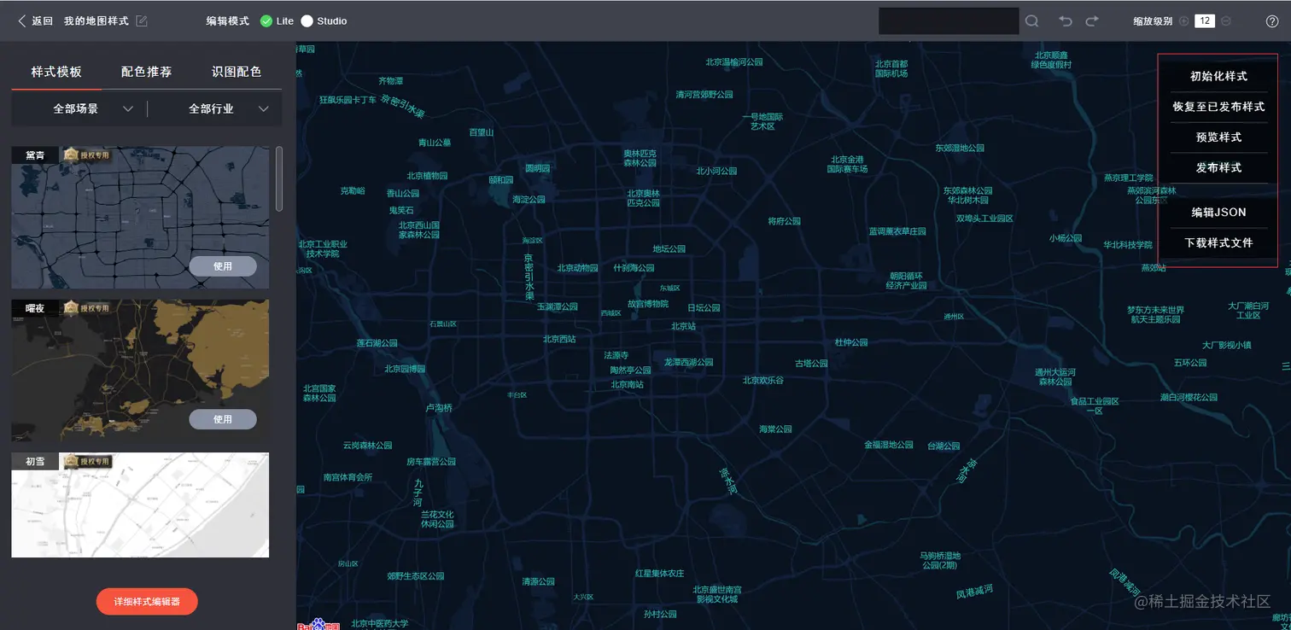This screenshot has height=630, width=1291.
Task: Click the 什刹海公园 map label
Action: click(634, 268)
